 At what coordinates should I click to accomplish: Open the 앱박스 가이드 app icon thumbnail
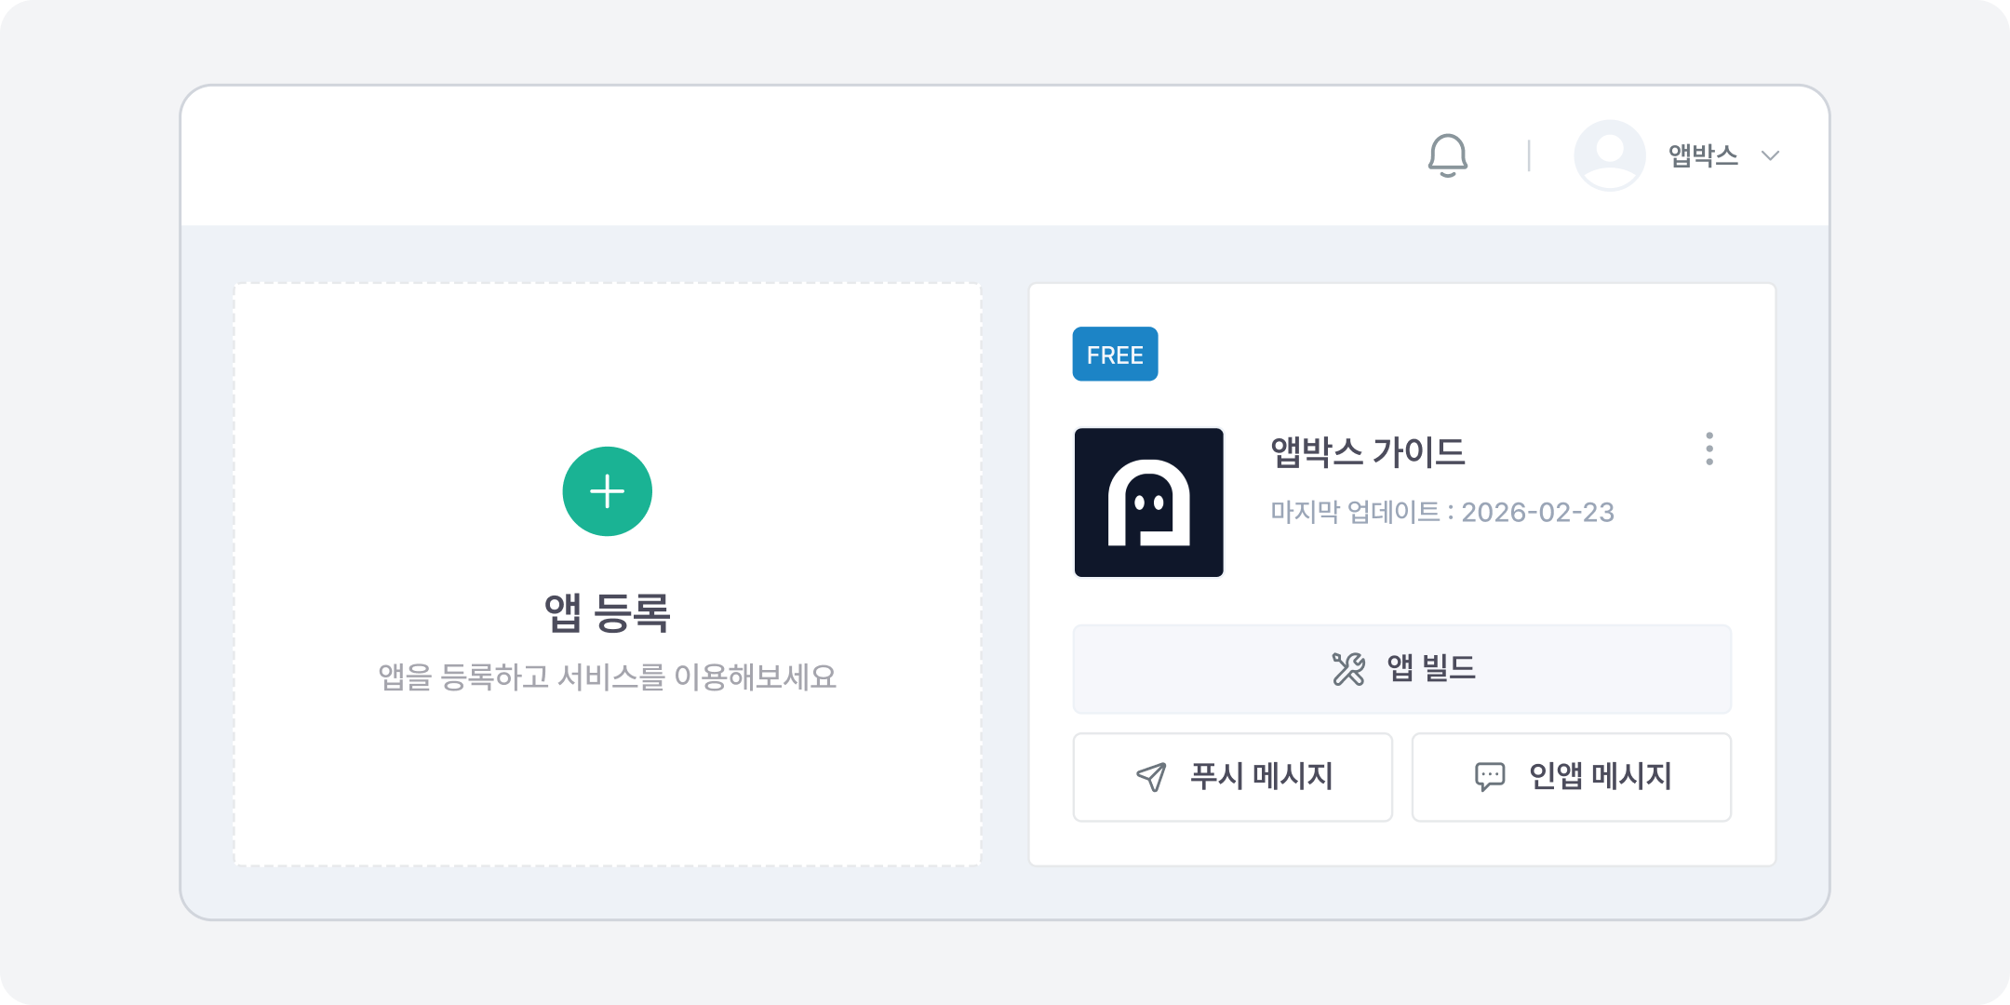pos(1149,502)
